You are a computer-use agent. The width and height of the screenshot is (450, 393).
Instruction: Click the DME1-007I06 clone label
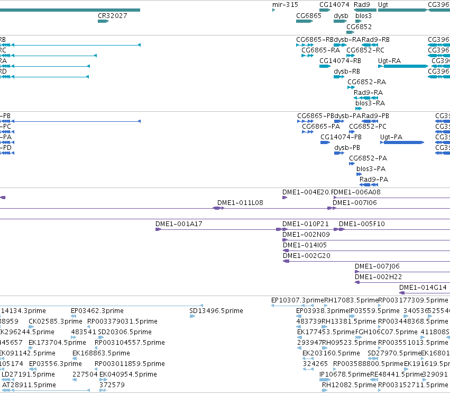tap(354, 203)
